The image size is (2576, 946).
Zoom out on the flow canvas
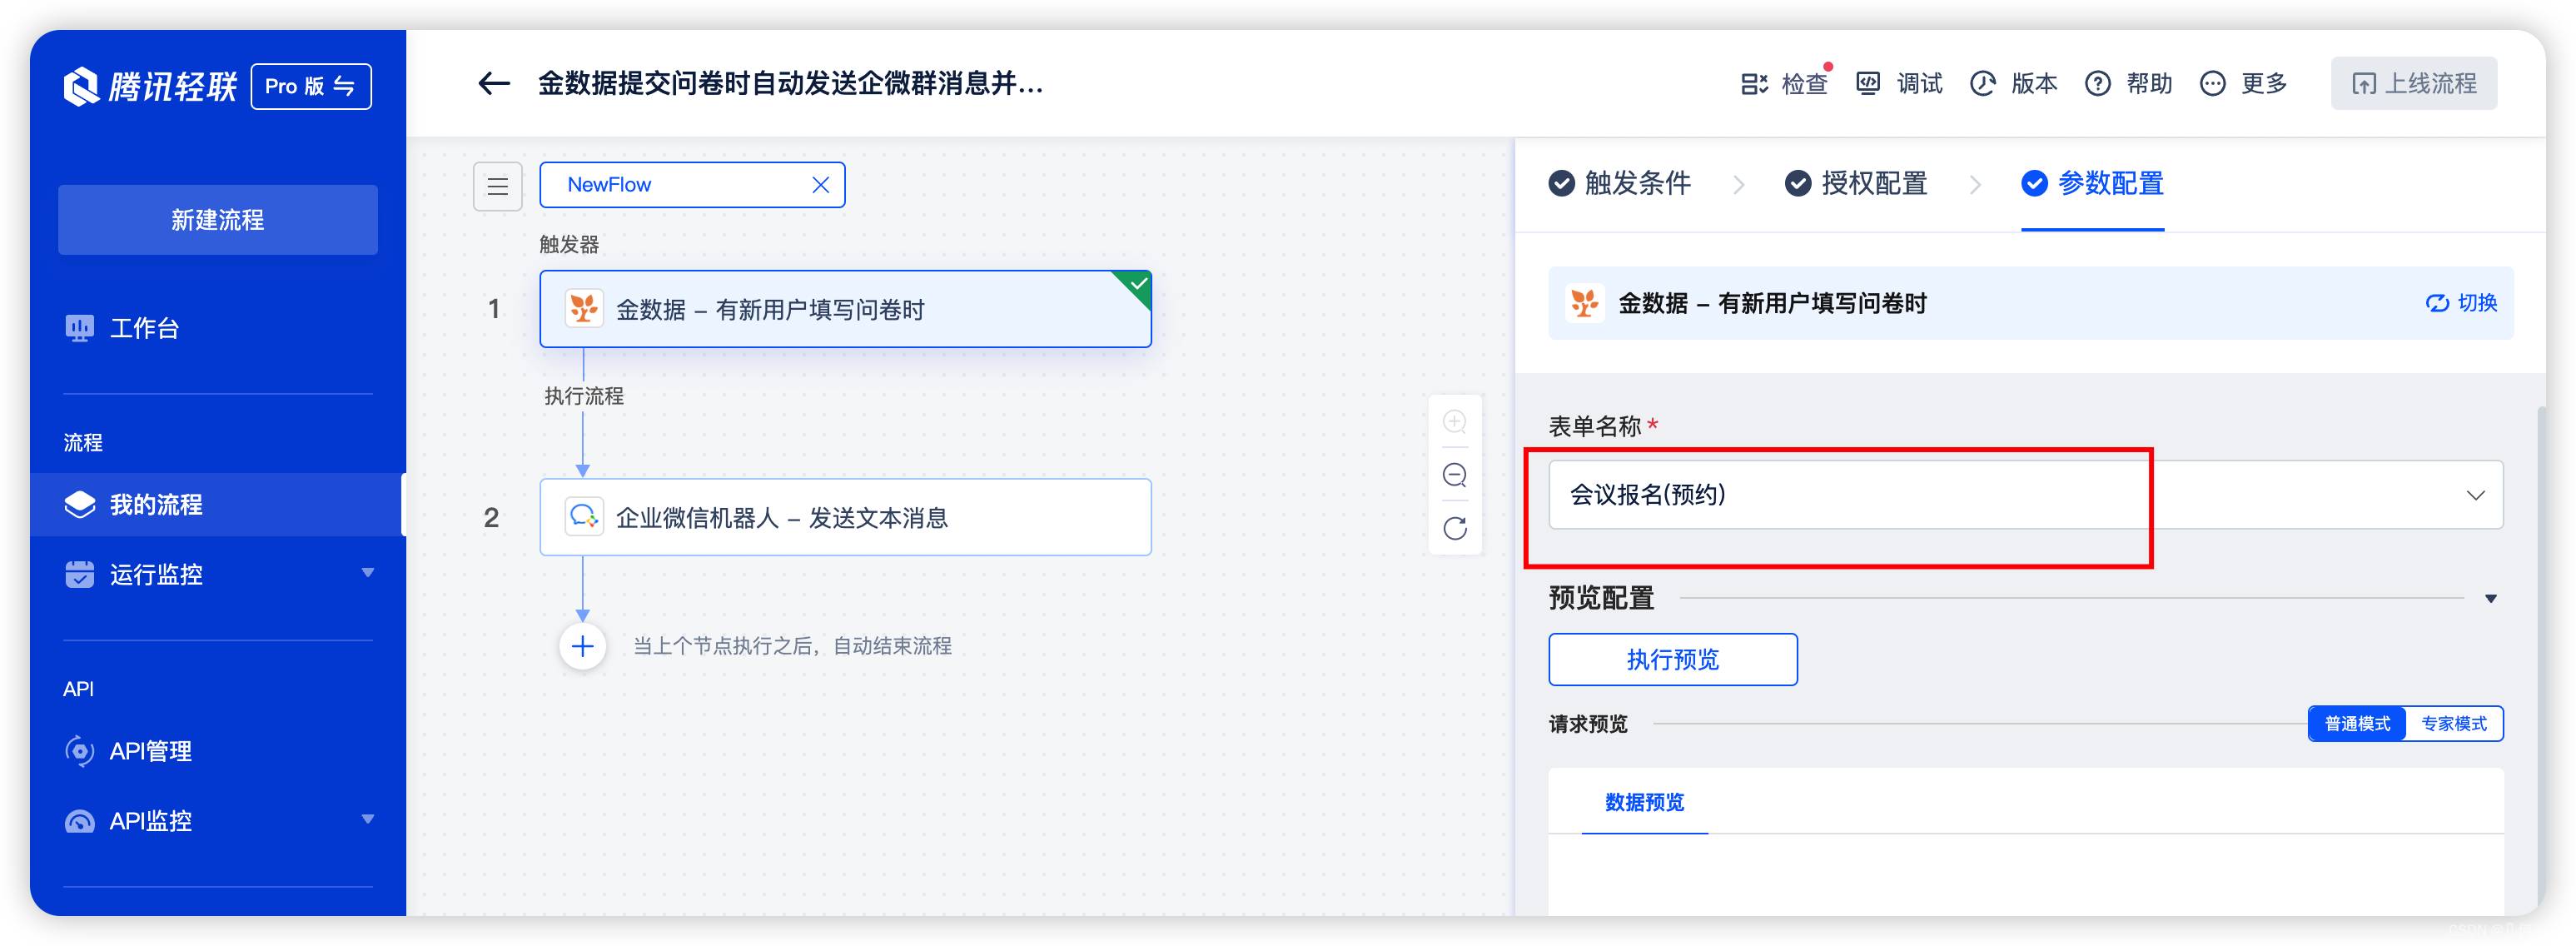point(1454,475)
